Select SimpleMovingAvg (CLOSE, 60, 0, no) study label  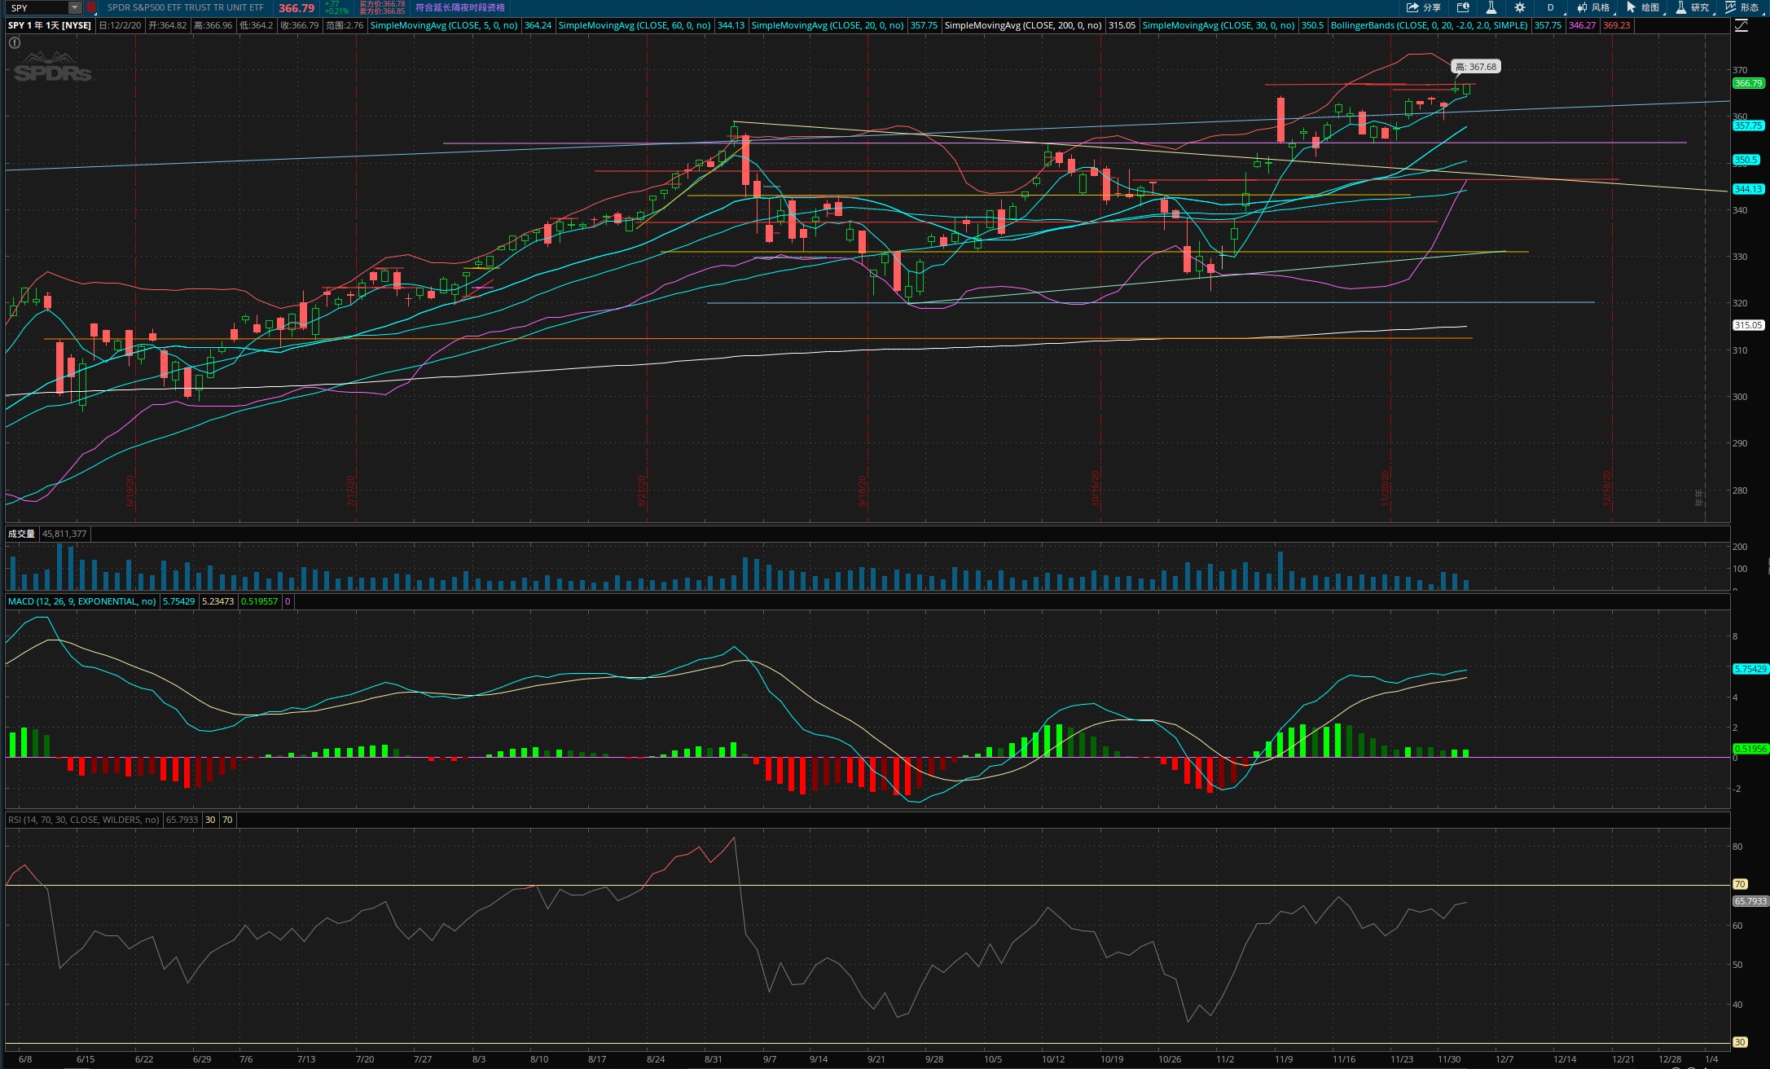[x=635, y=25]
